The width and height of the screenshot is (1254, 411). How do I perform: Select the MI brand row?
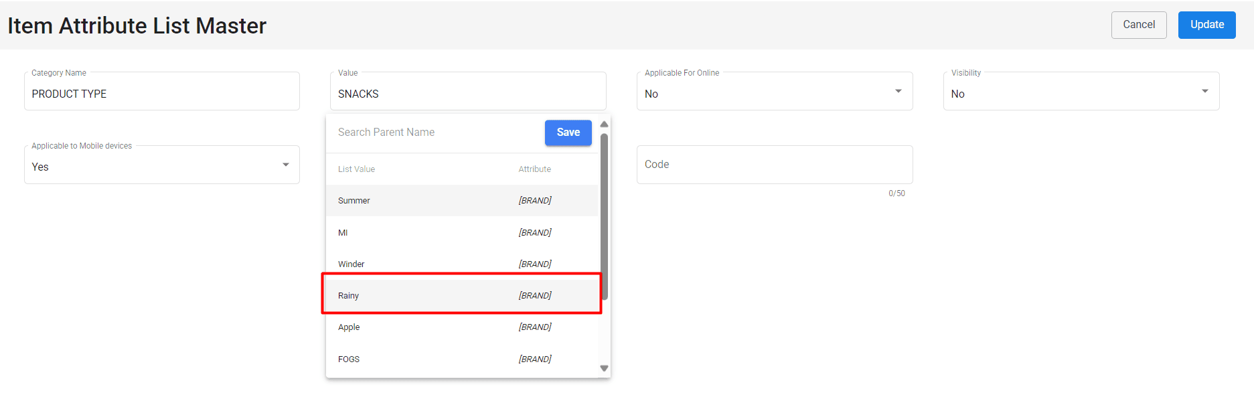(461, 233)
